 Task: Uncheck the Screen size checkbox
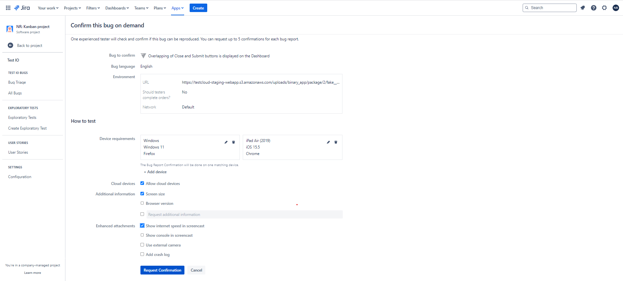pos(142,194)
